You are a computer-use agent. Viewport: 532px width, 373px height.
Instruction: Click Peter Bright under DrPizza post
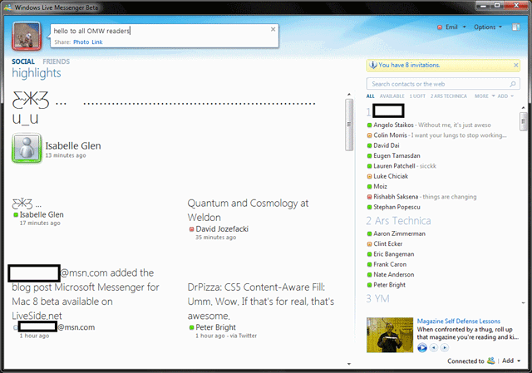215,327
